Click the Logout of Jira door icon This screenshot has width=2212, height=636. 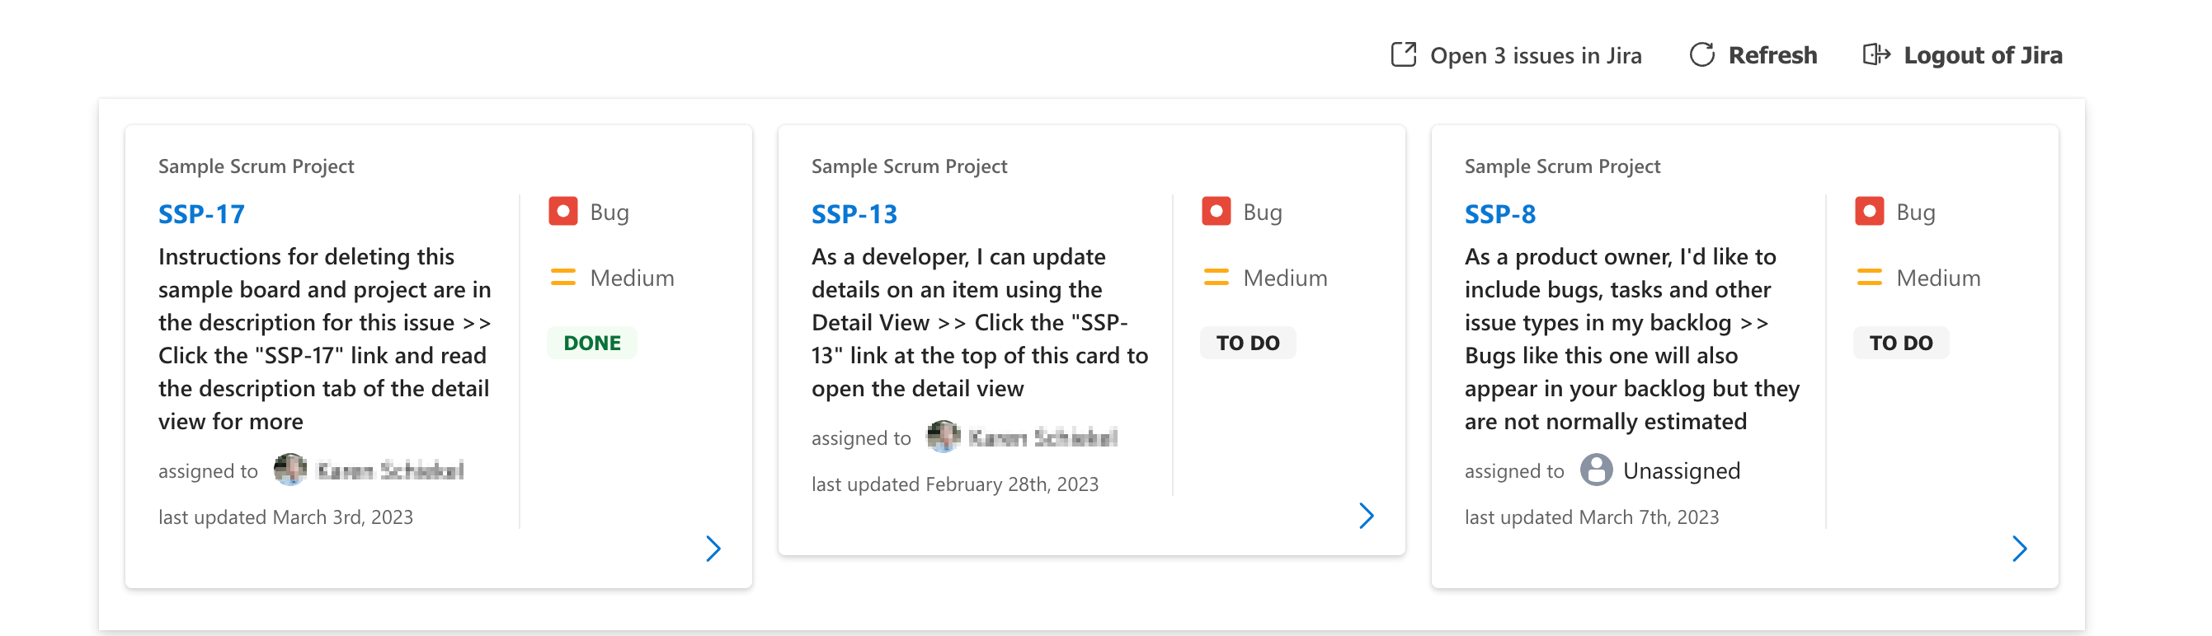coord(1876,55)
